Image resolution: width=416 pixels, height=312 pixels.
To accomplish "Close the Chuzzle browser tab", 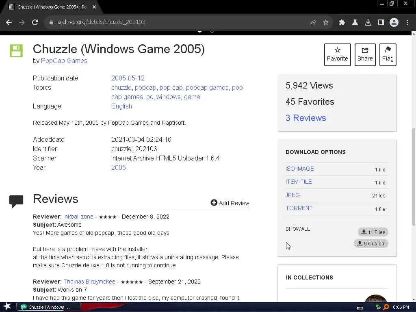I will point(94,7).
